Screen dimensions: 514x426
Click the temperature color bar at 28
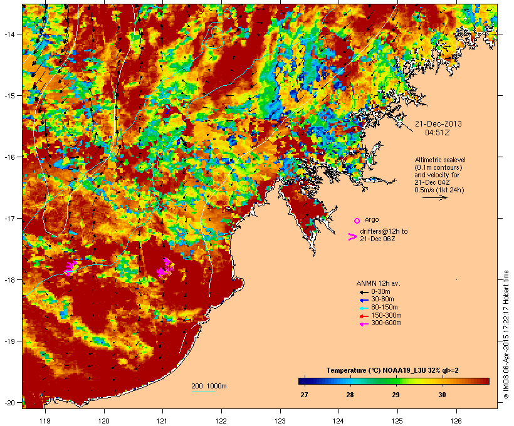[350, 381]
